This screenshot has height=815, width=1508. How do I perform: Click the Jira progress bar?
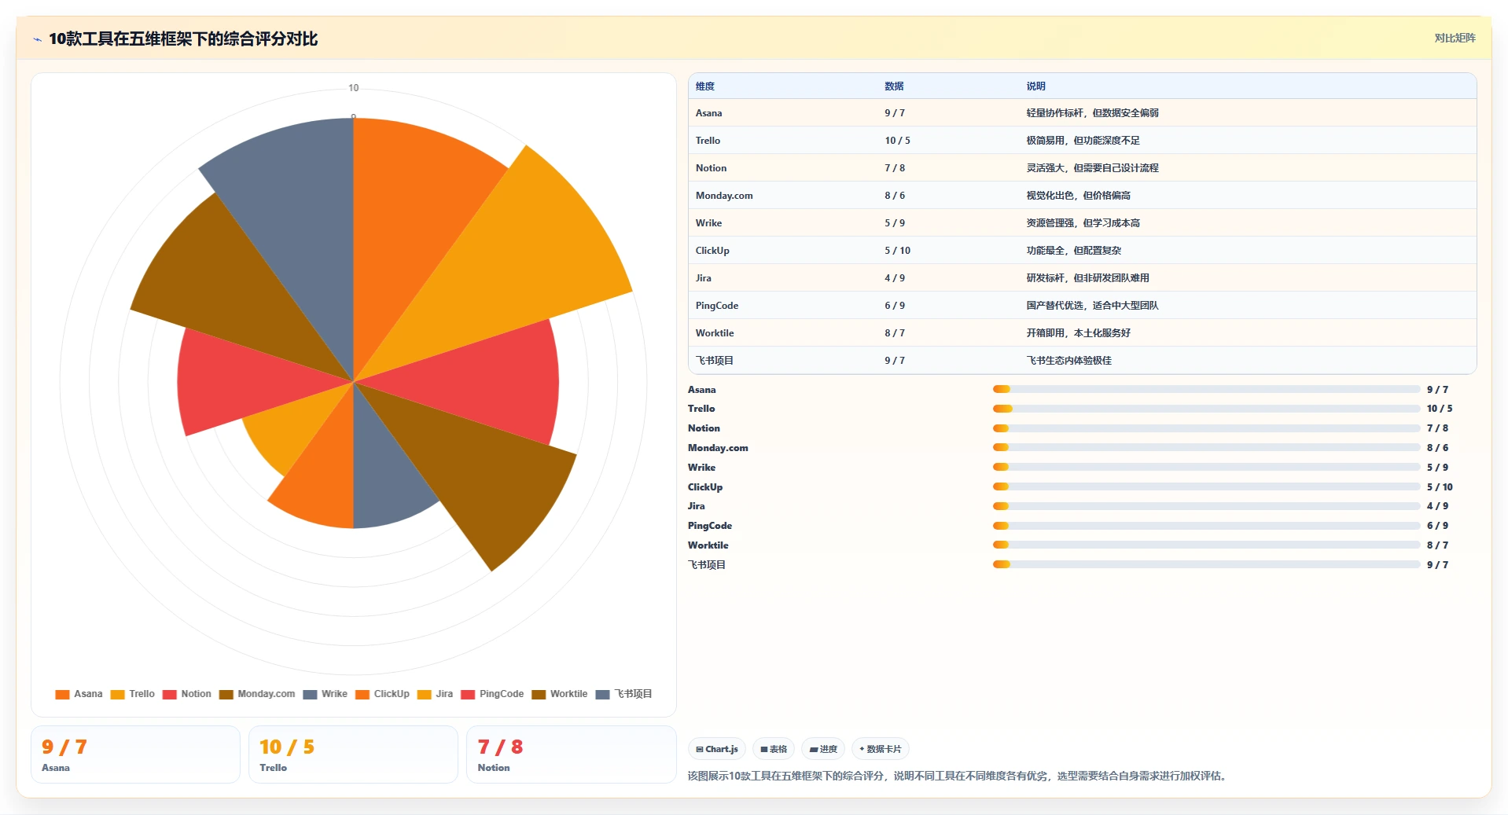pyautogui.click(x=1206, y=506)
